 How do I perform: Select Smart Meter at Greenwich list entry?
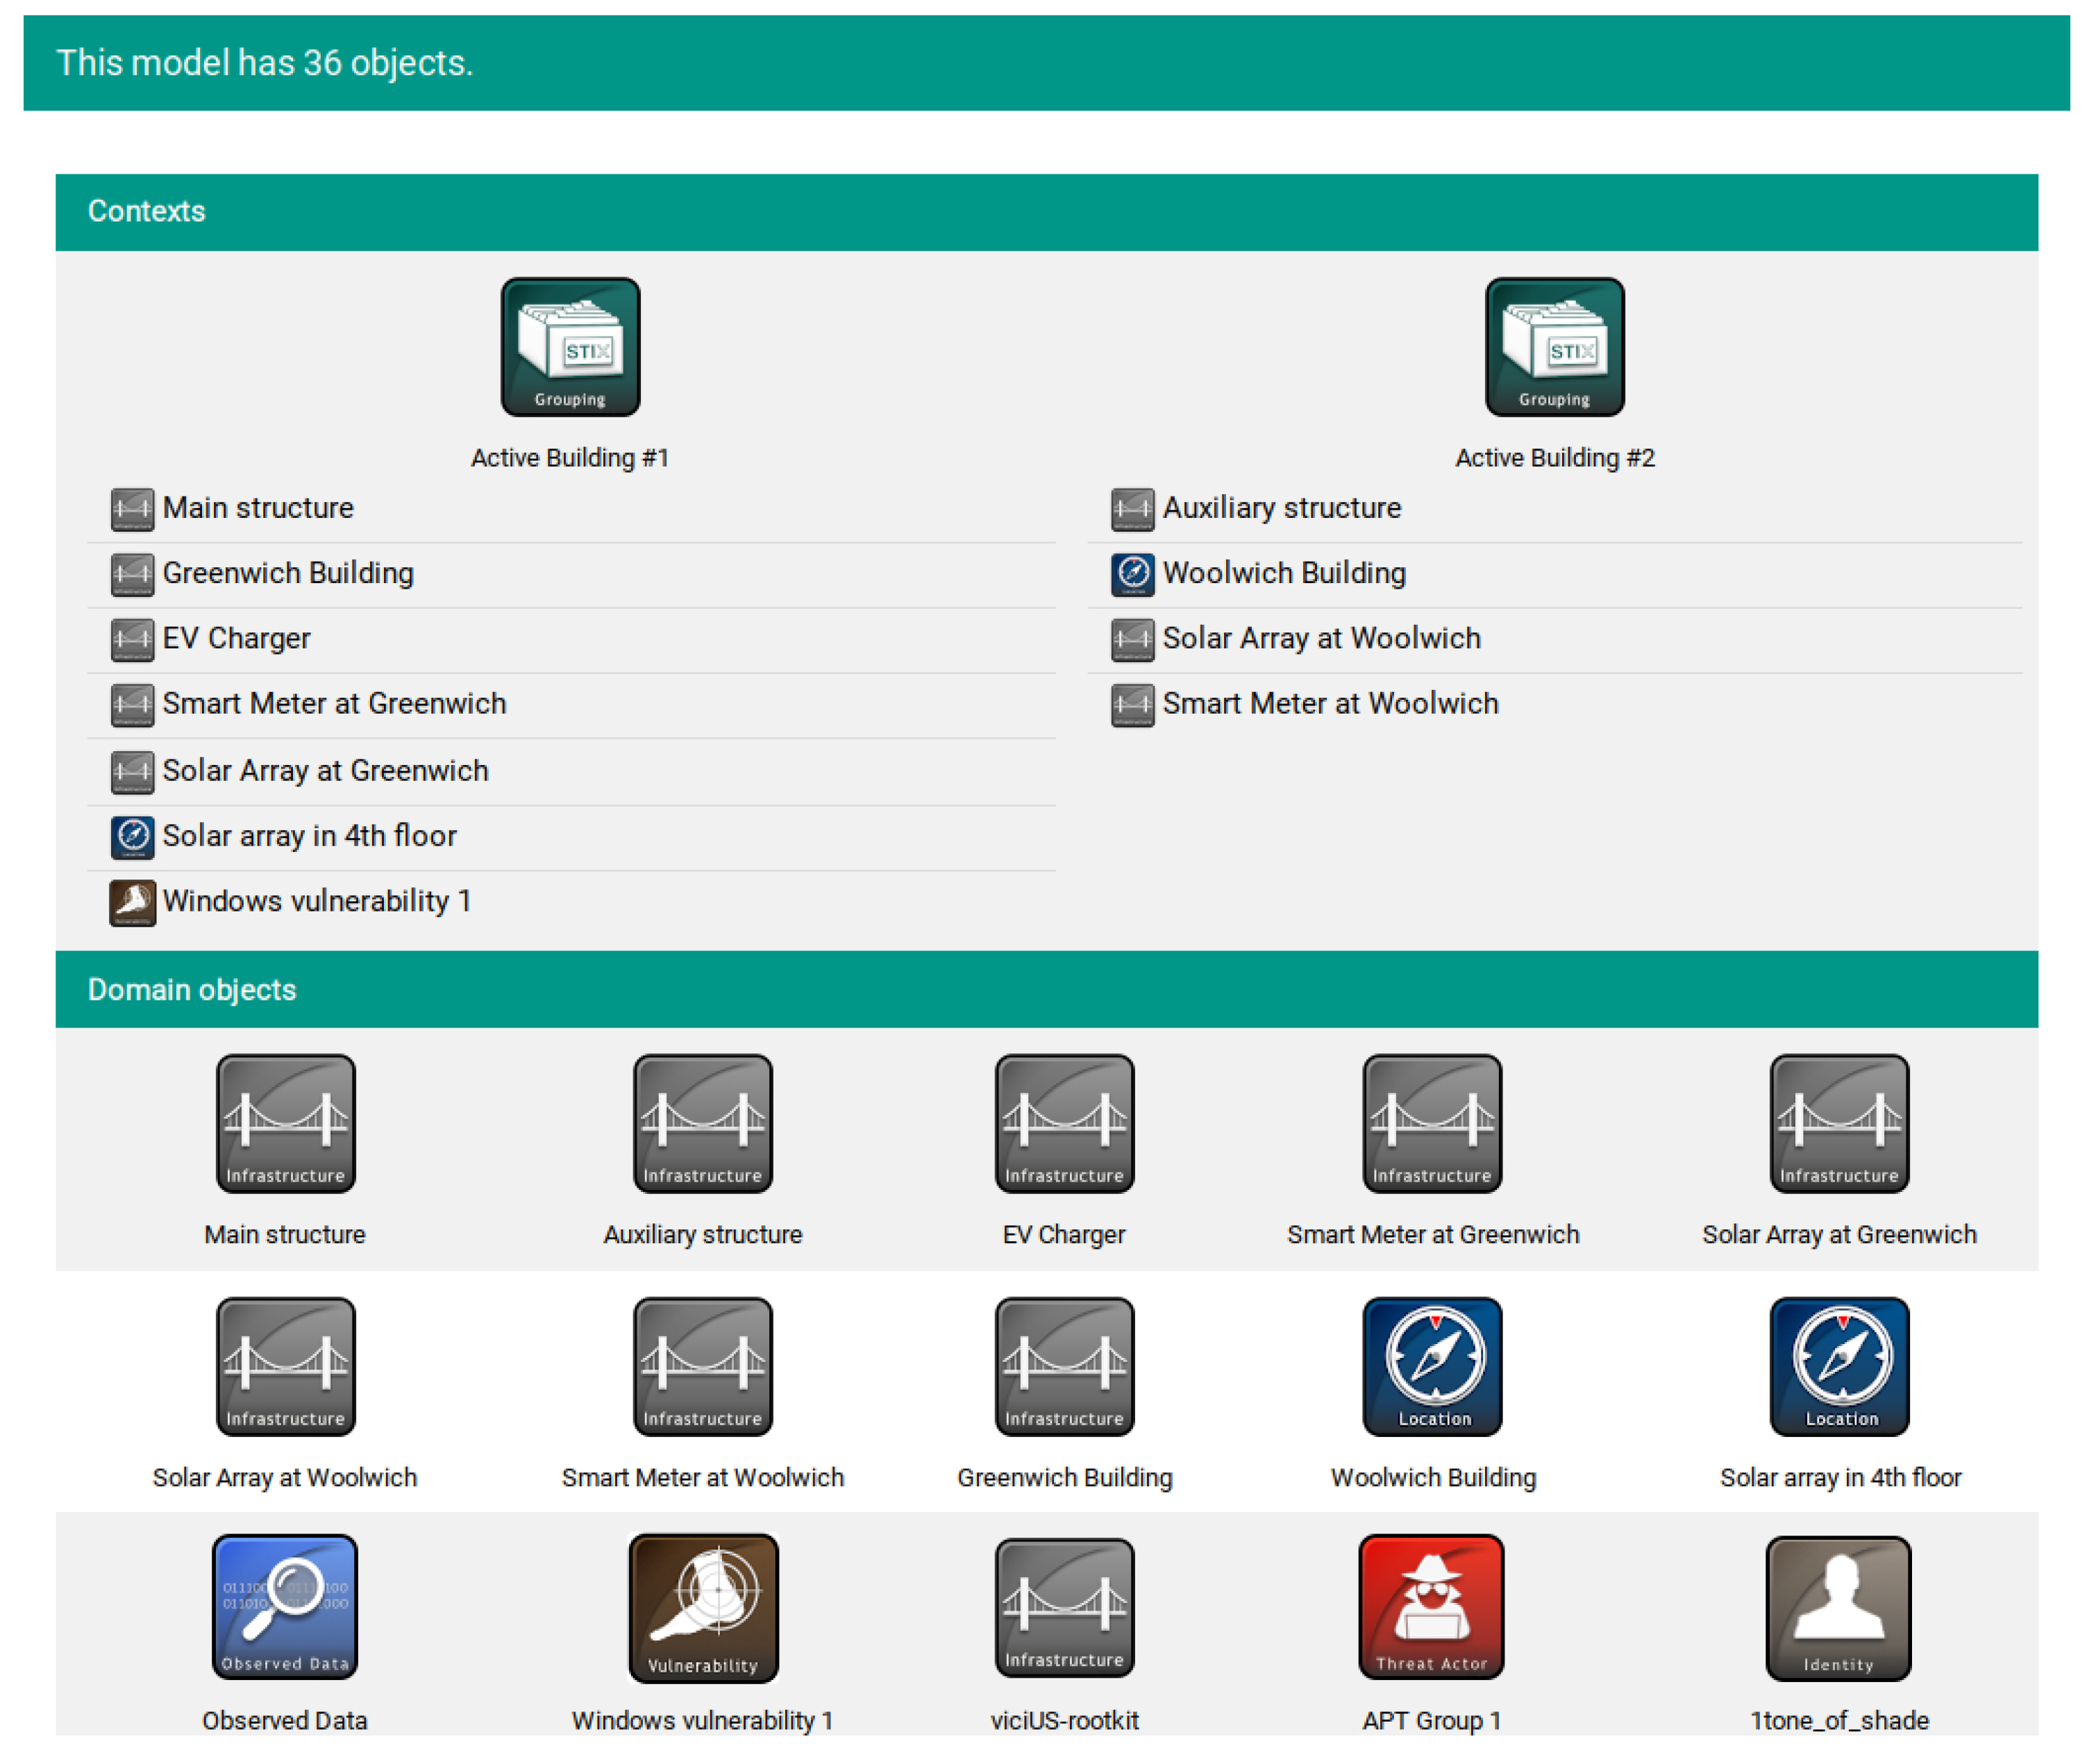334,703
